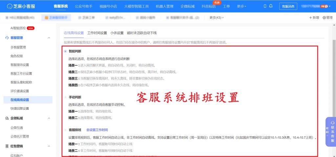Open the 抖音私信 menu
The height and width of the screenshot is (157, 336).
pyautogui.click(x=209, y=6)
